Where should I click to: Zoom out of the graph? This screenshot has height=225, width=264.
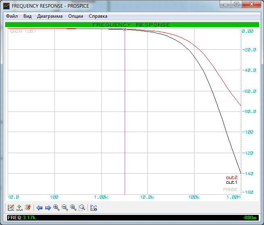pos(65,208)
